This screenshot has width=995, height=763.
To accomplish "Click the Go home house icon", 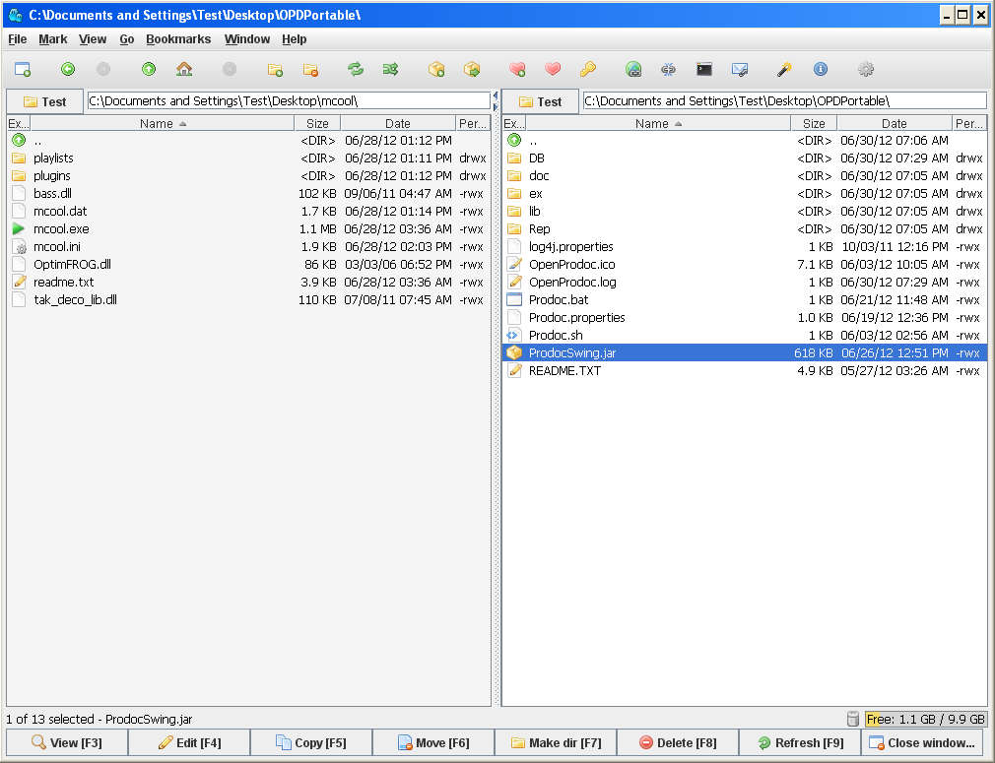I will point(184,69).
